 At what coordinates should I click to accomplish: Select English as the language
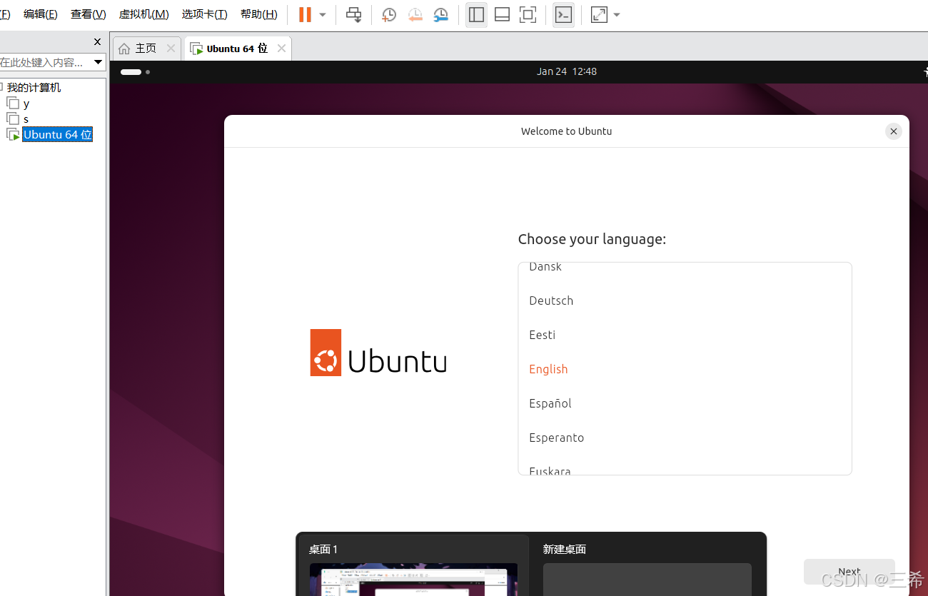point(548,369)
